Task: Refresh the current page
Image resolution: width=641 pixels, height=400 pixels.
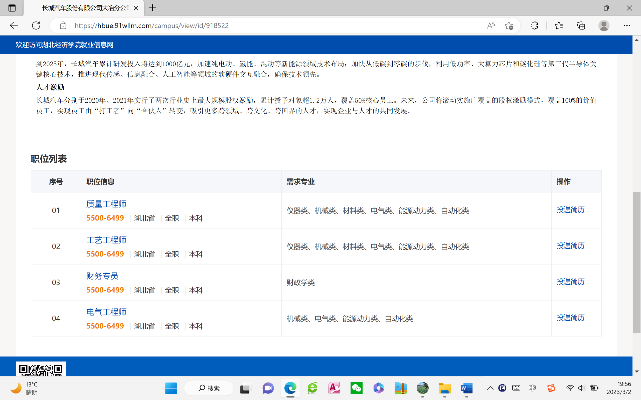Action: (36, 25)
